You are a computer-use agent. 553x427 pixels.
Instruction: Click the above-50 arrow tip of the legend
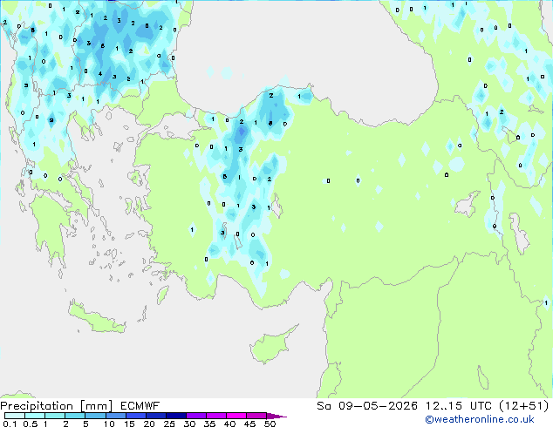276,416
